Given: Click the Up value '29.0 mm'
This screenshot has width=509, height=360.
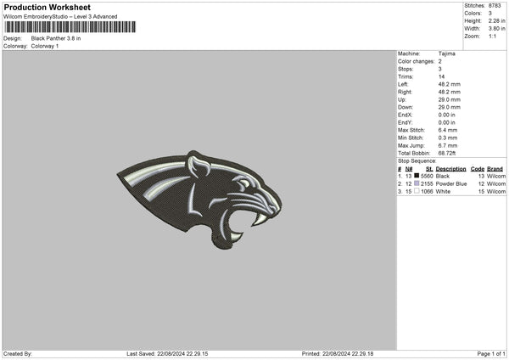Looking at the screenshot, I should click(x=450, y=99).
